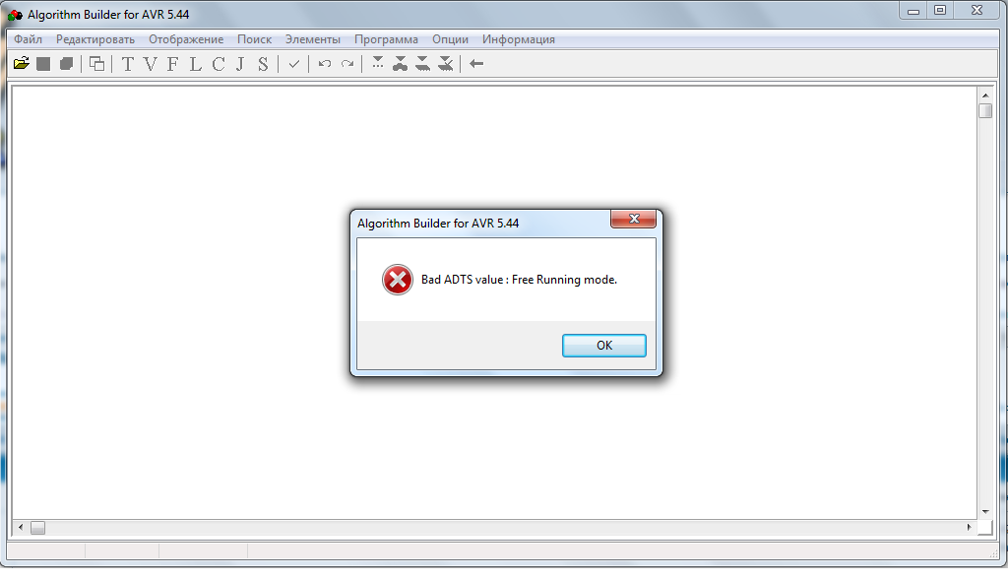
Task: Select the C condition element tool
Action: point(218,64)
